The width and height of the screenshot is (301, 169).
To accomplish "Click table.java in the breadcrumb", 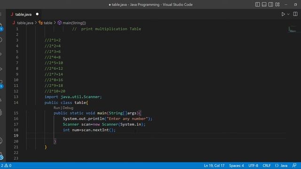I will click(25, 23).
